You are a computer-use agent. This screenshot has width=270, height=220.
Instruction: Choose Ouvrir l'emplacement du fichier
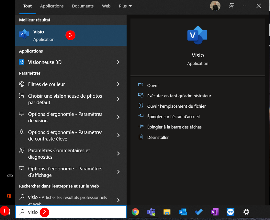(x=176, y=106)
